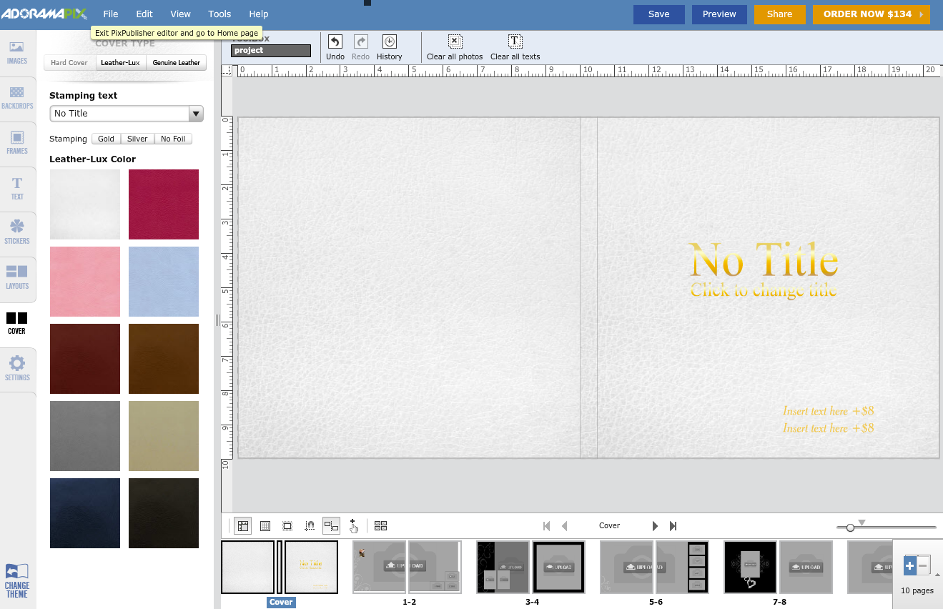
Task: Toggle the snap magnet icon above thumbnails
Action: tap(310, 525)
